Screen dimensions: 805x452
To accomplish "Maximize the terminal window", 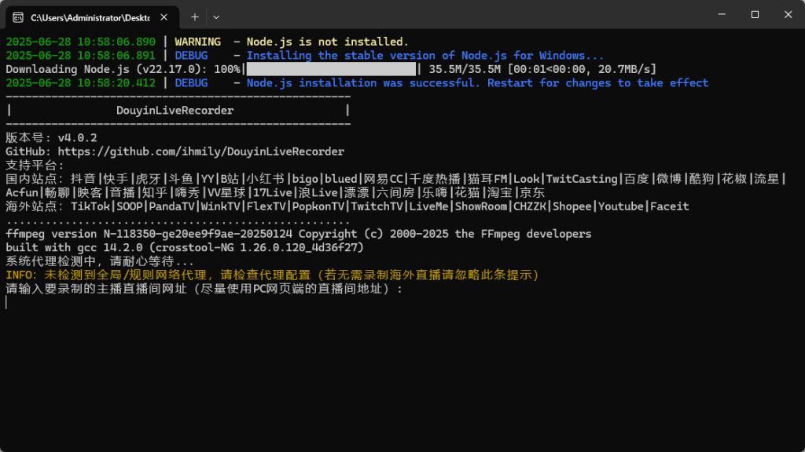I will point(755,14).
